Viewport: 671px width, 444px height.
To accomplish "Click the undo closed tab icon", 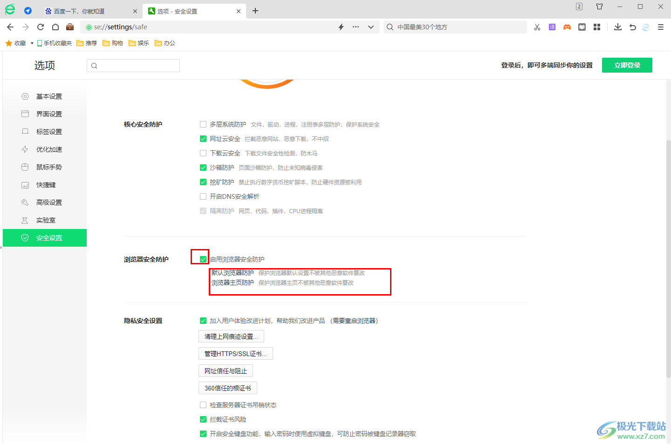I will point(632,27).
